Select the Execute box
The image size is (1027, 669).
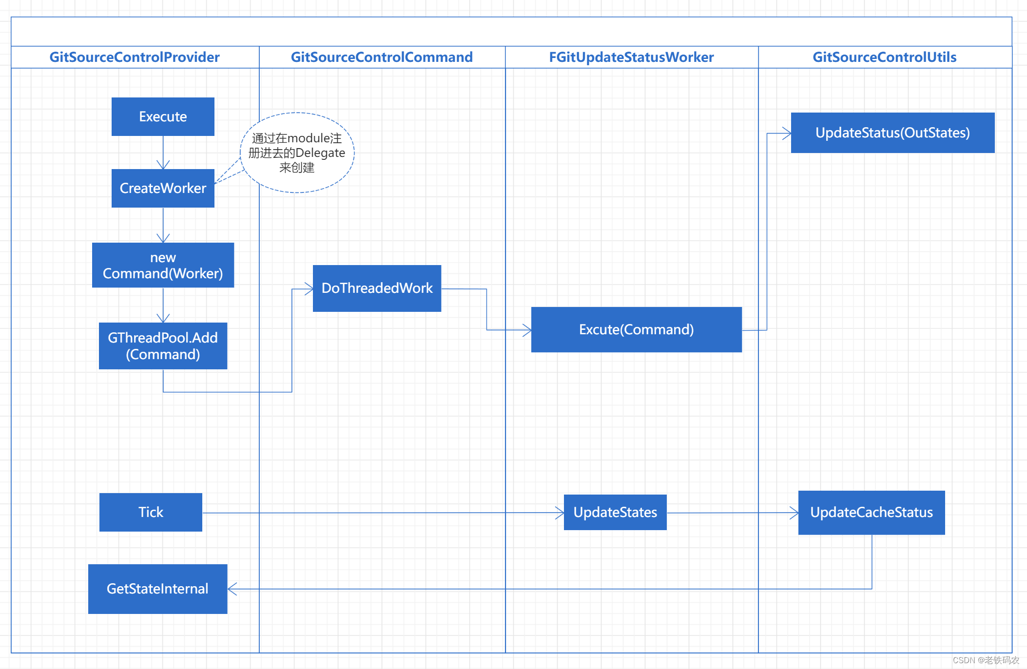click(163, 116)
